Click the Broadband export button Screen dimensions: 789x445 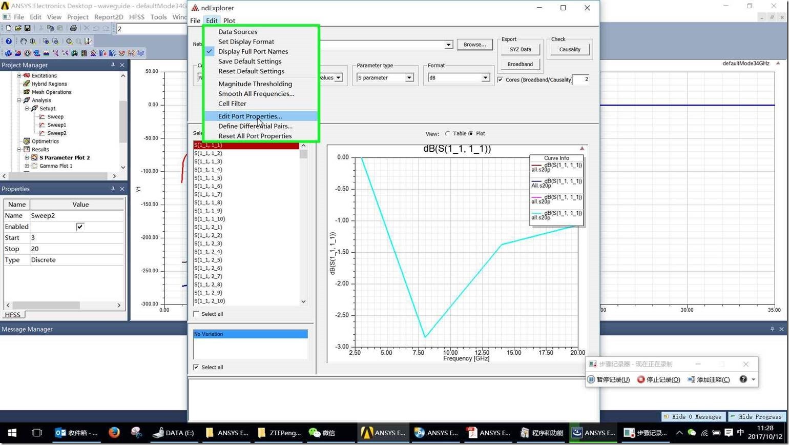[x=520, y=64]
